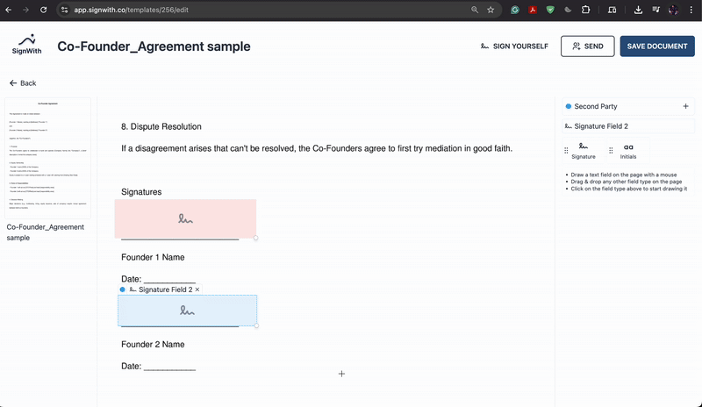
Task: Click the Sign Yourself button
Action: pyautogui.click(x=514, y=46)
